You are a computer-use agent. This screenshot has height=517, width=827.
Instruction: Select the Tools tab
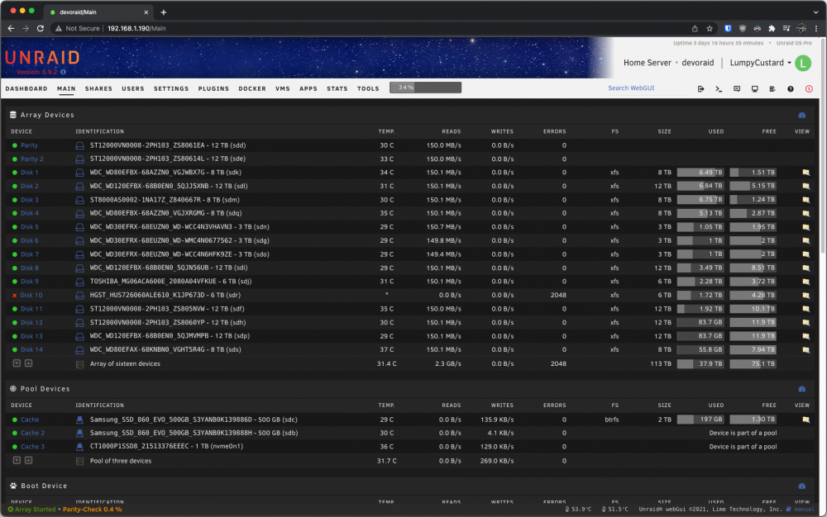click(368, 89)
